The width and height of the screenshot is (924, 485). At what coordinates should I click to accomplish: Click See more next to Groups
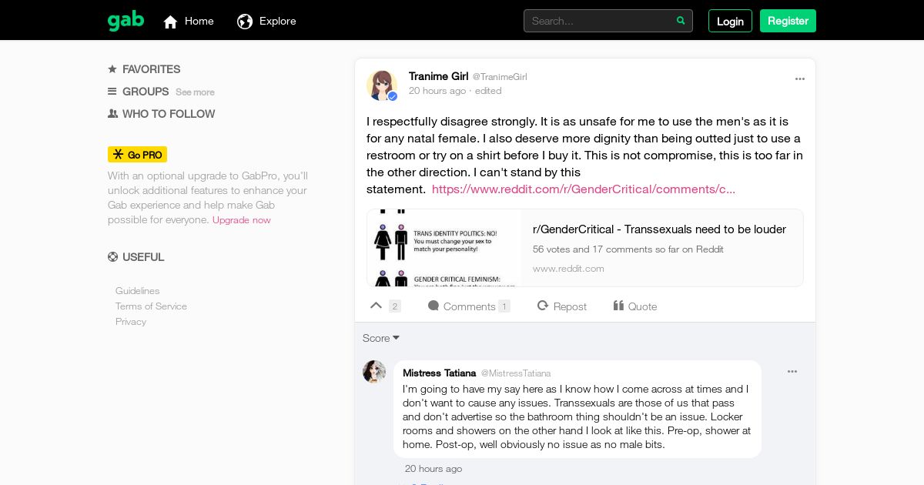coord(195,92)
